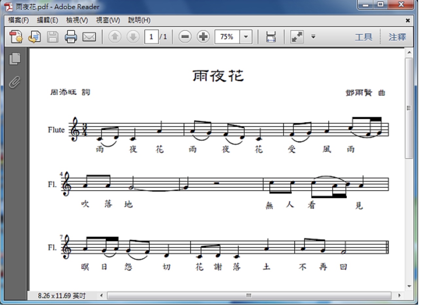Click the vertical scrollbar thumb
Screen dimensions: 423x308
point(409,108)
